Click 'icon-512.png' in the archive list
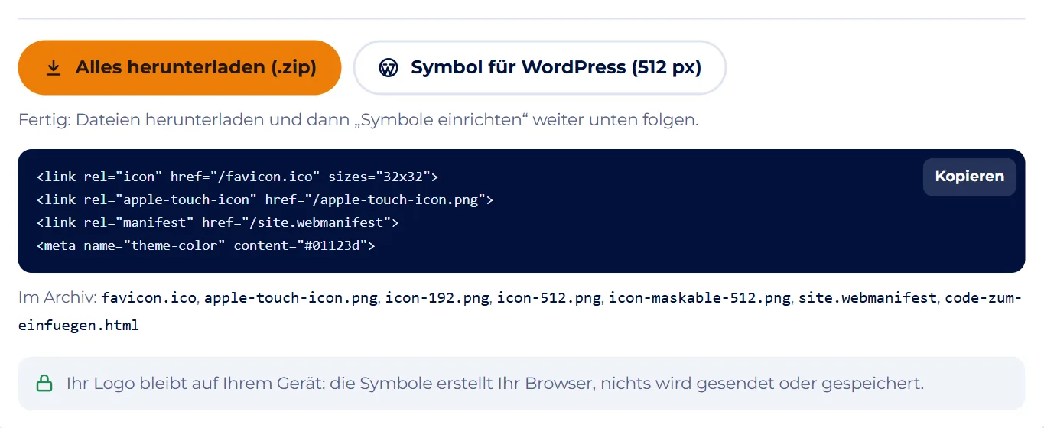 click(x=549, y=298)
